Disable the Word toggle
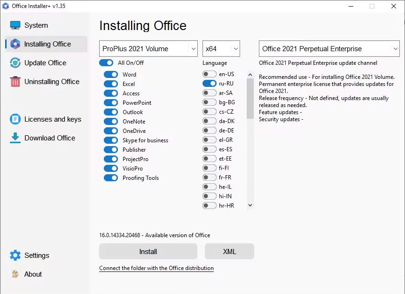Image resolution: width=405 pixels, height=294 pixels. point(111,74)
